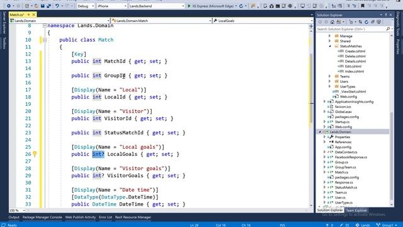Select UserType.cs in Solution Explorer
The height and width of the screenshot is (227, 403).
pos(344,202)
